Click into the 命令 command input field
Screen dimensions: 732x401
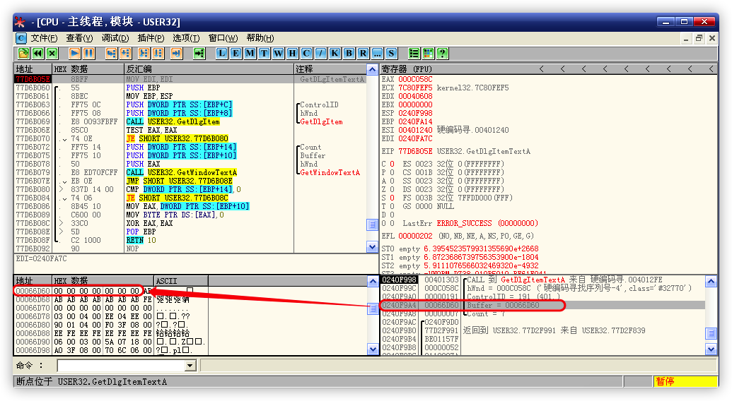[x=120, y=366]
